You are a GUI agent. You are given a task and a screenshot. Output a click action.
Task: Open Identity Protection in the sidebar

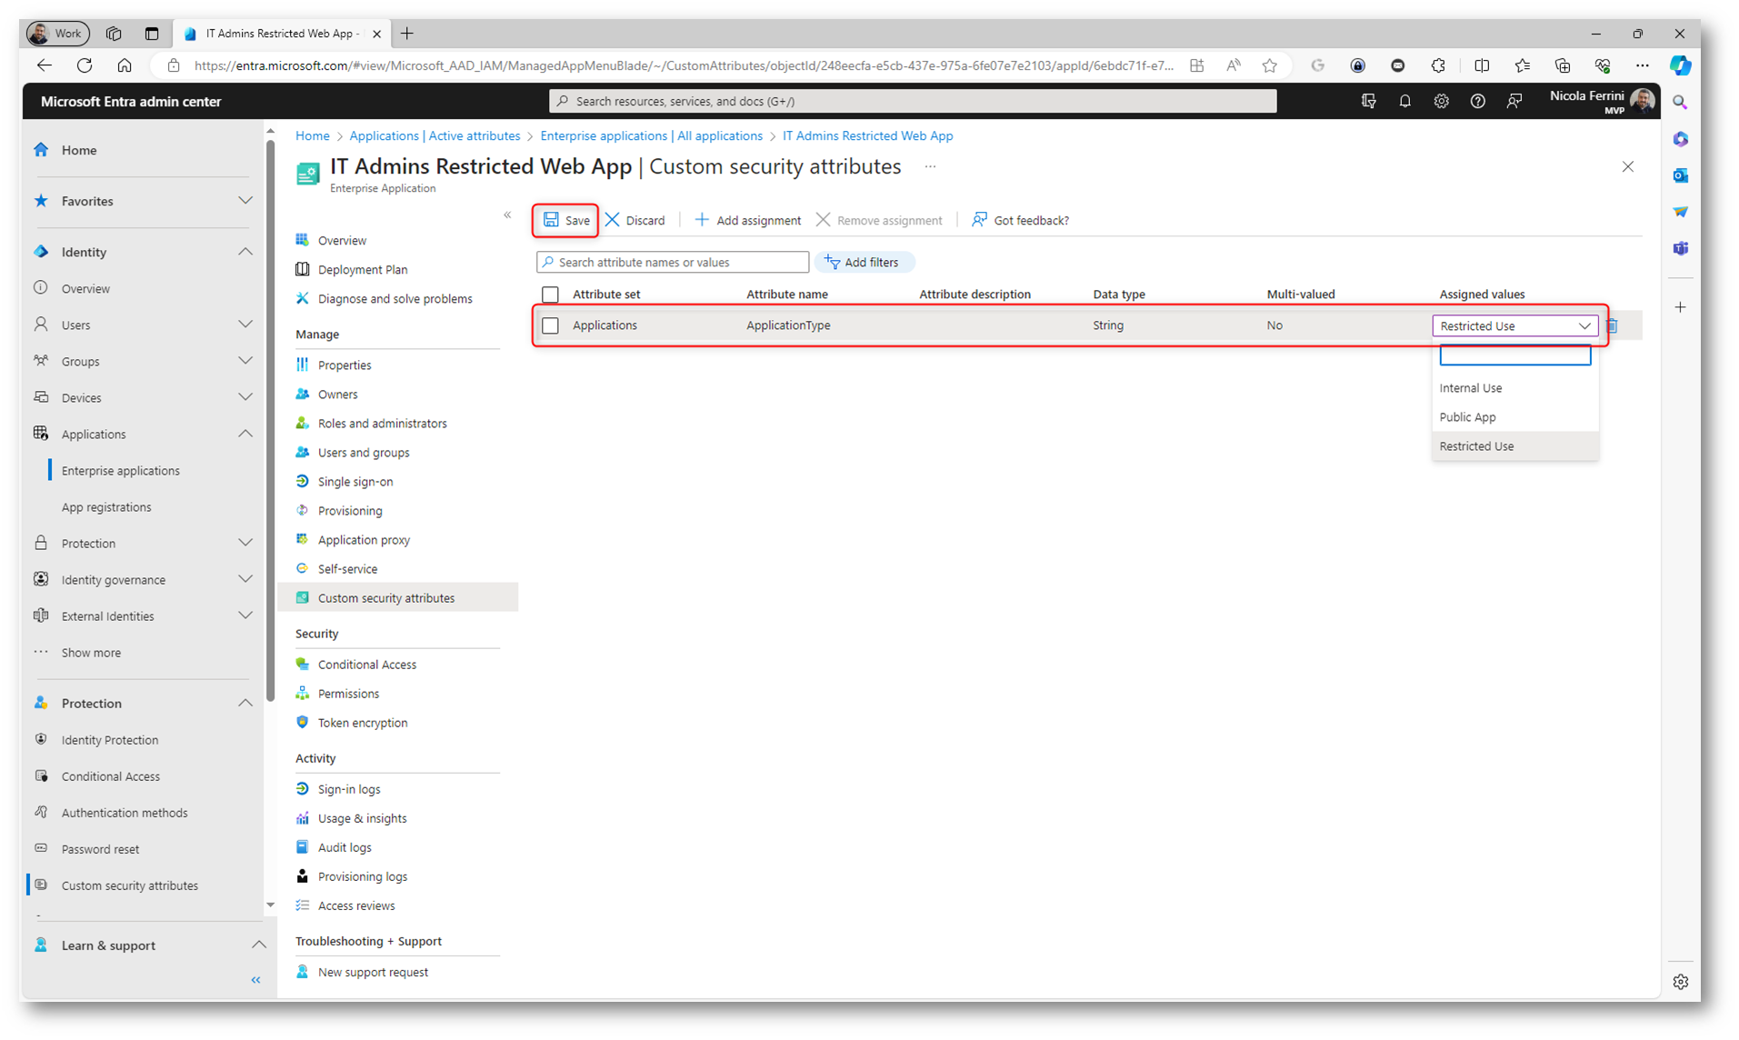(110, 739)
